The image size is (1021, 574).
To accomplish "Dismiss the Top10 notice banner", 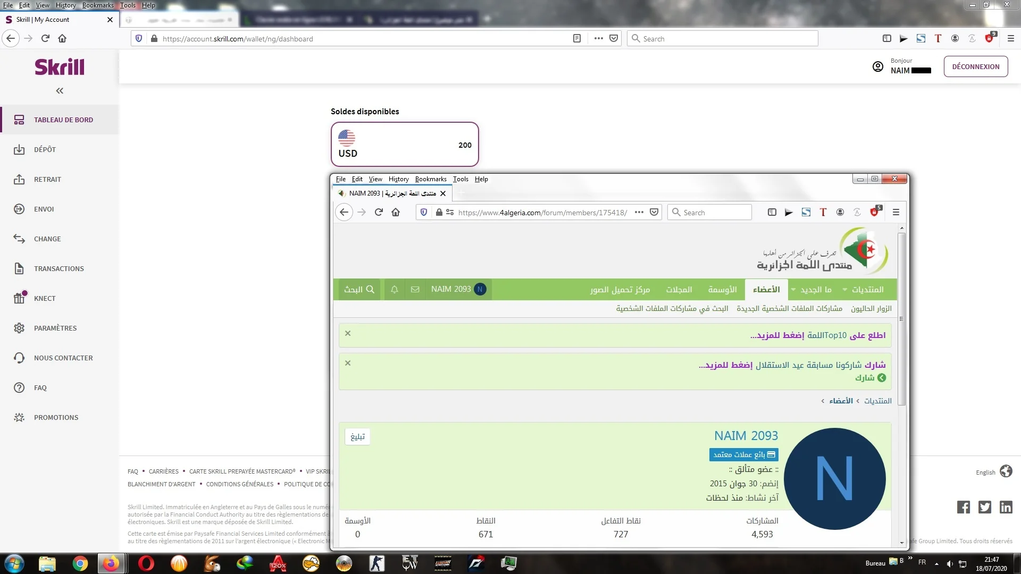I will 348,333.
